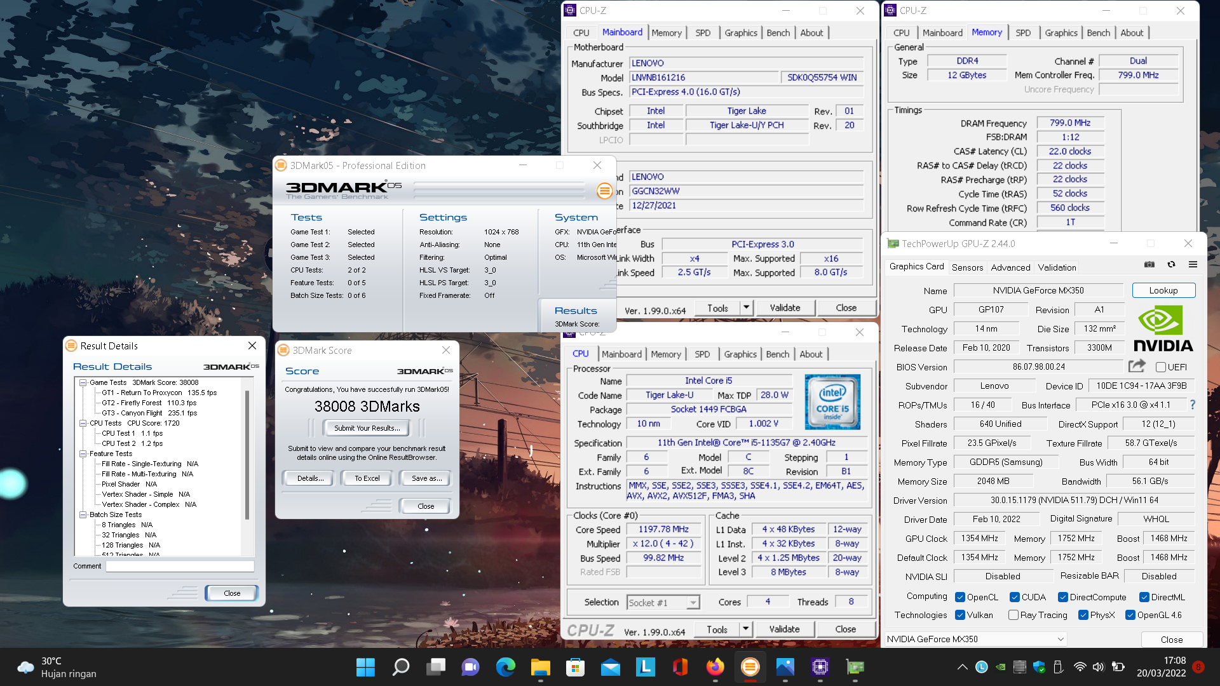Open the Chat app in taskbar
This screenshot has width=1220, height=686.
click(470, 667)
